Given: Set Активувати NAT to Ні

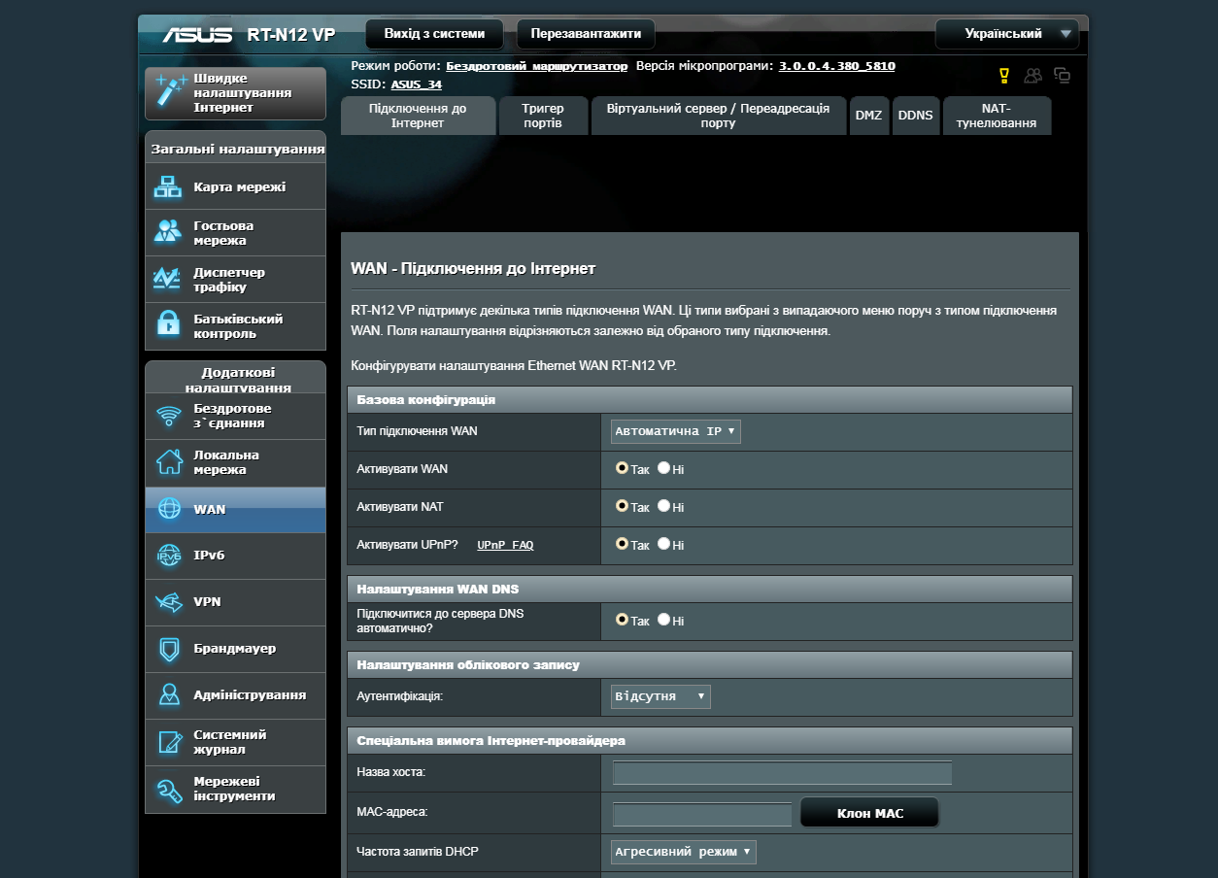Looking at the screenshot, I should (x=664, y=506).
